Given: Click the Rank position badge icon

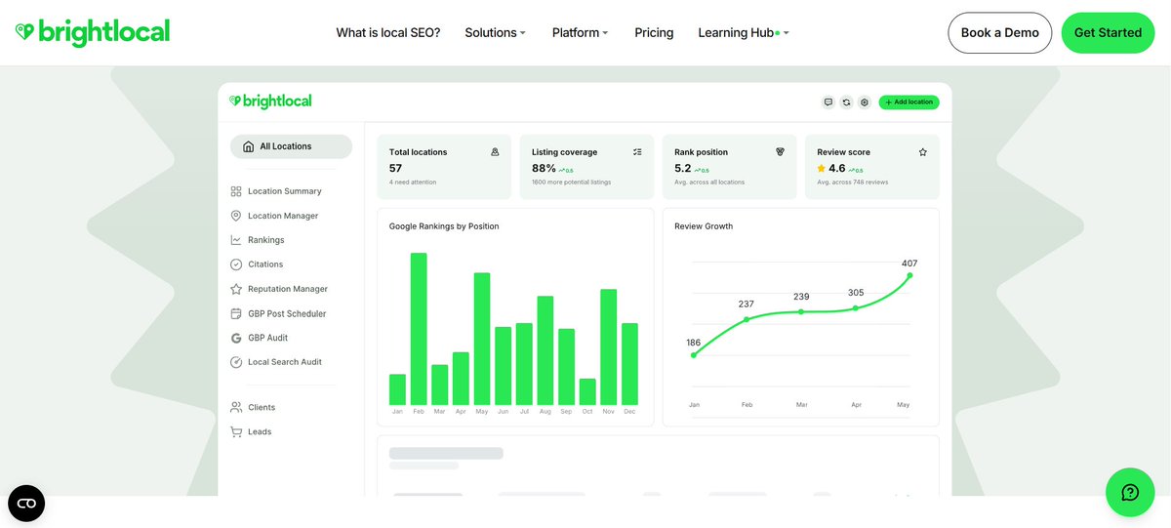Looking at the screenshot, I should click(780, 152).
